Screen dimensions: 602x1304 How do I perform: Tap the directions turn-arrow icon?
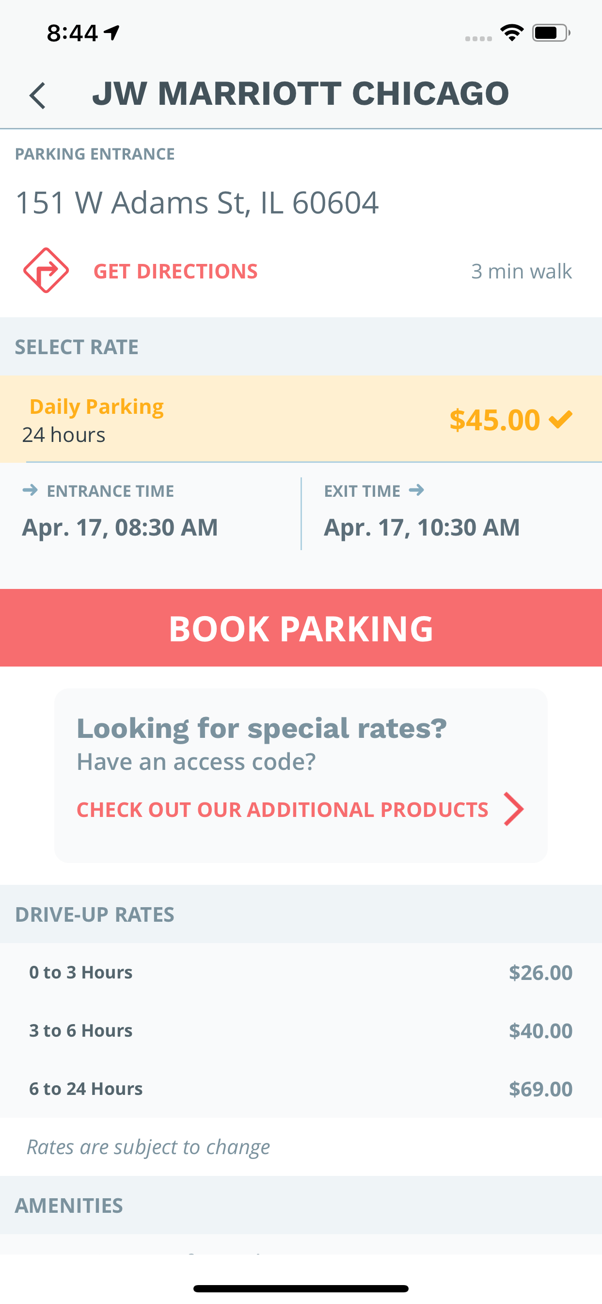point(46,270)
